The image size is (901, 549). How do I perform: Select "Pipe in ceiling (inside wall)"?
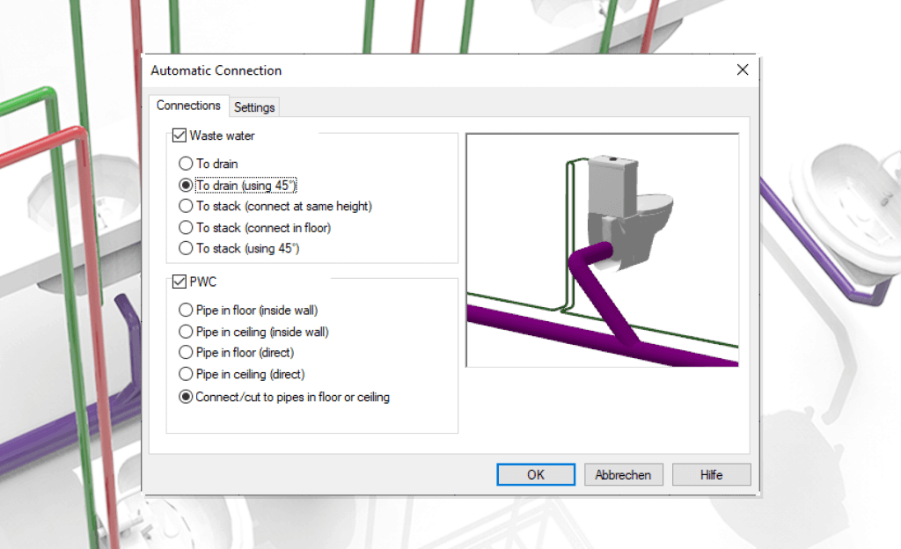click(186, 332)
